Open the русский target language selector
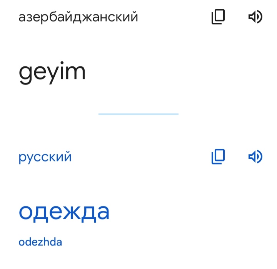The height and width of the screenshot is (269, 277). [45, 157]
